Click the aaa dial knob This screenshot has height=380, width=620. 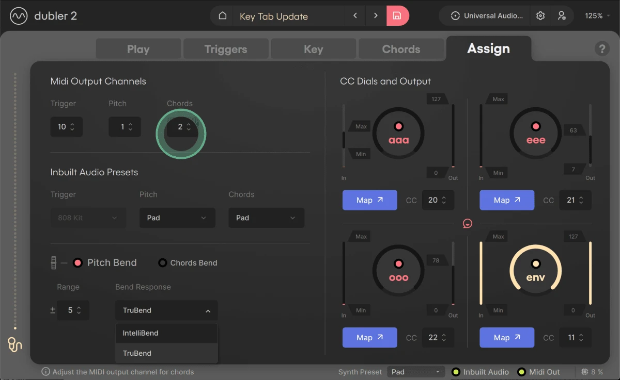(x=398, y=134)
